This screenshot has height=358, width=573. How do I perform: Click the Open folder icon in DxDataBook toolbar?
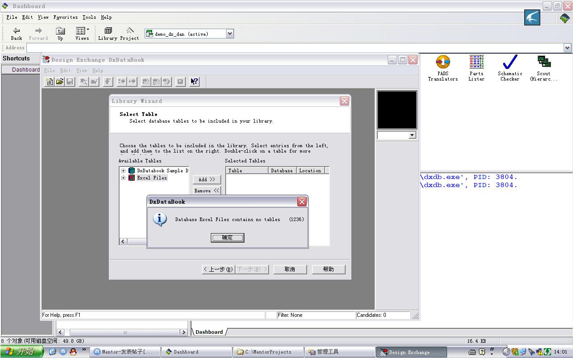point(60,81)
